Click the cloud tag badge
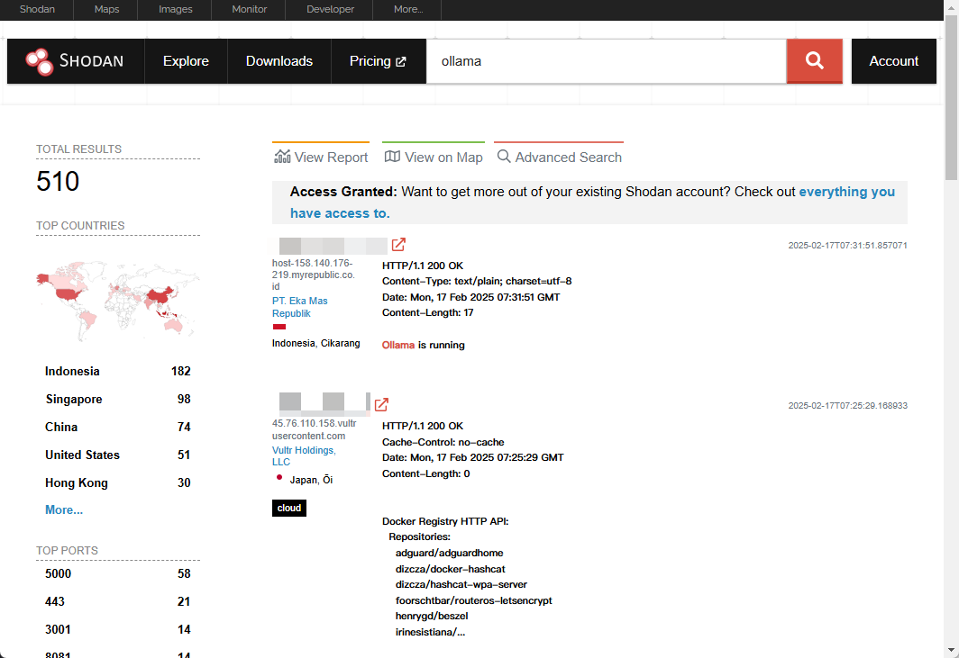This screenshot has height=658, width=959. pos(289,508)
